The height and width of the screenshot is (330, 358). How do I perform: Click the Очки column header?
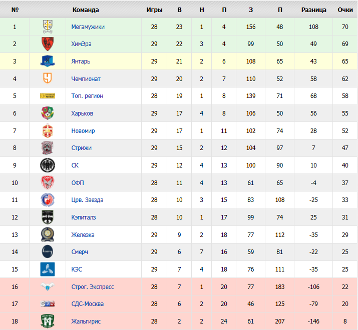[x=345, y=10]
